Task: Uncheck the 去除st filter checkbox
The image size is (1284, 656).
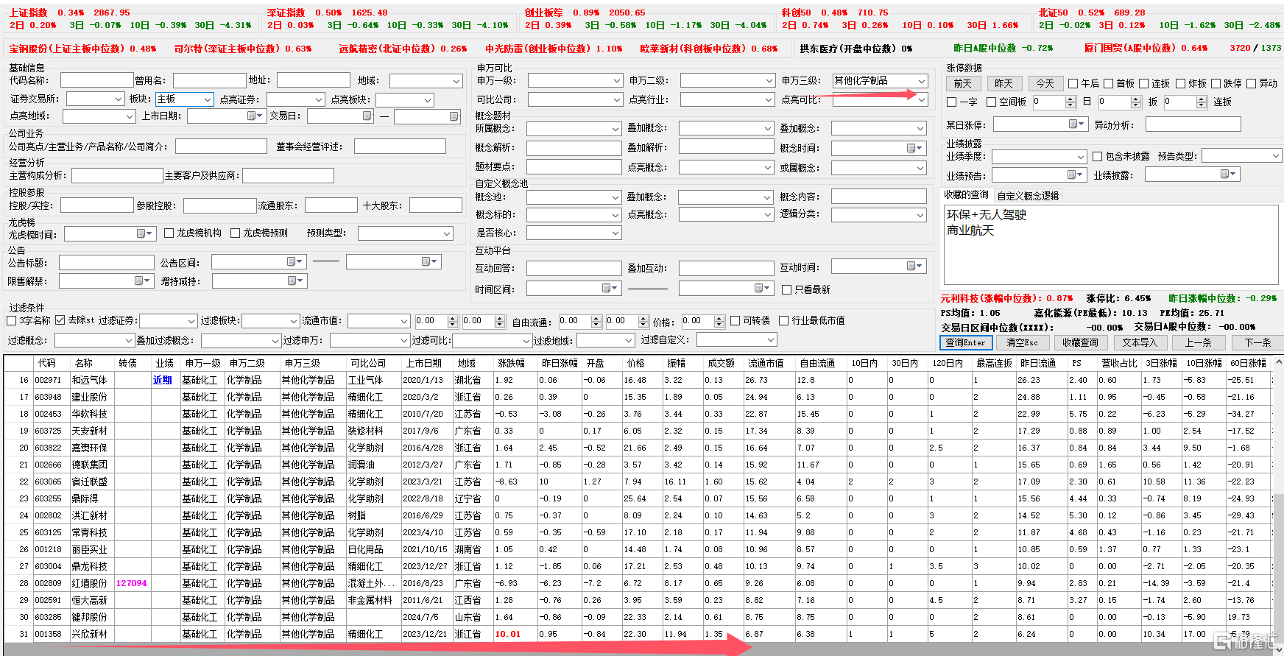Action: (60, 320)
